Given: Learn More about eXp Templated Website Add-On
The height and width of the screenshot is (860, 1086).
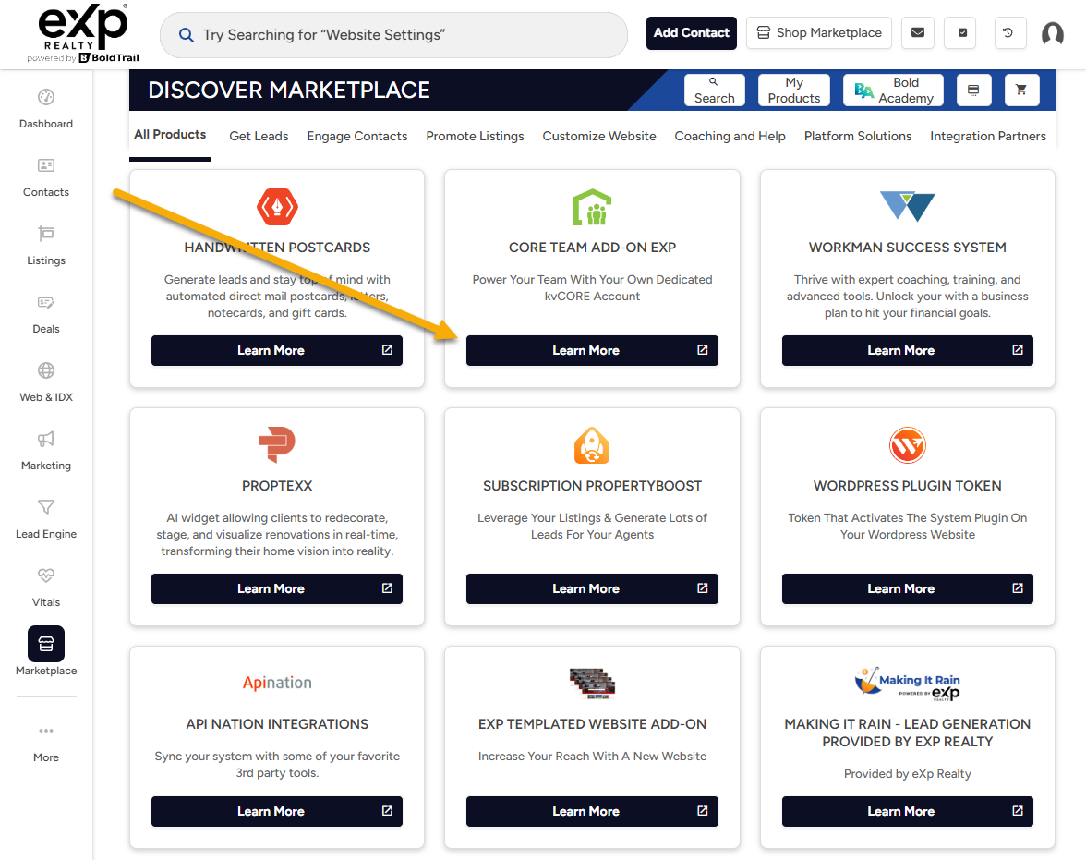Looking at the screenshot, I should 592,811.
